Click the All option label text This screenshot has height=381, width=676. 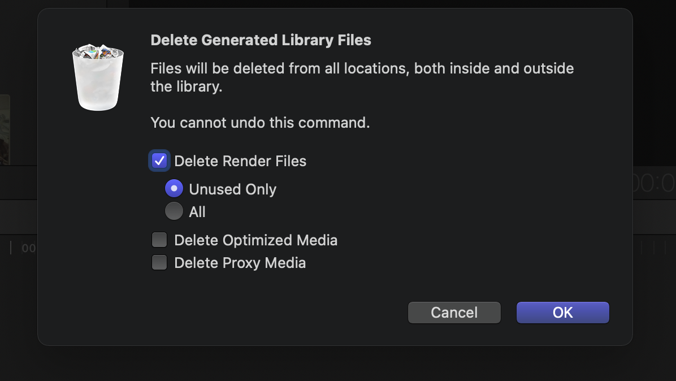click(197, 211)
